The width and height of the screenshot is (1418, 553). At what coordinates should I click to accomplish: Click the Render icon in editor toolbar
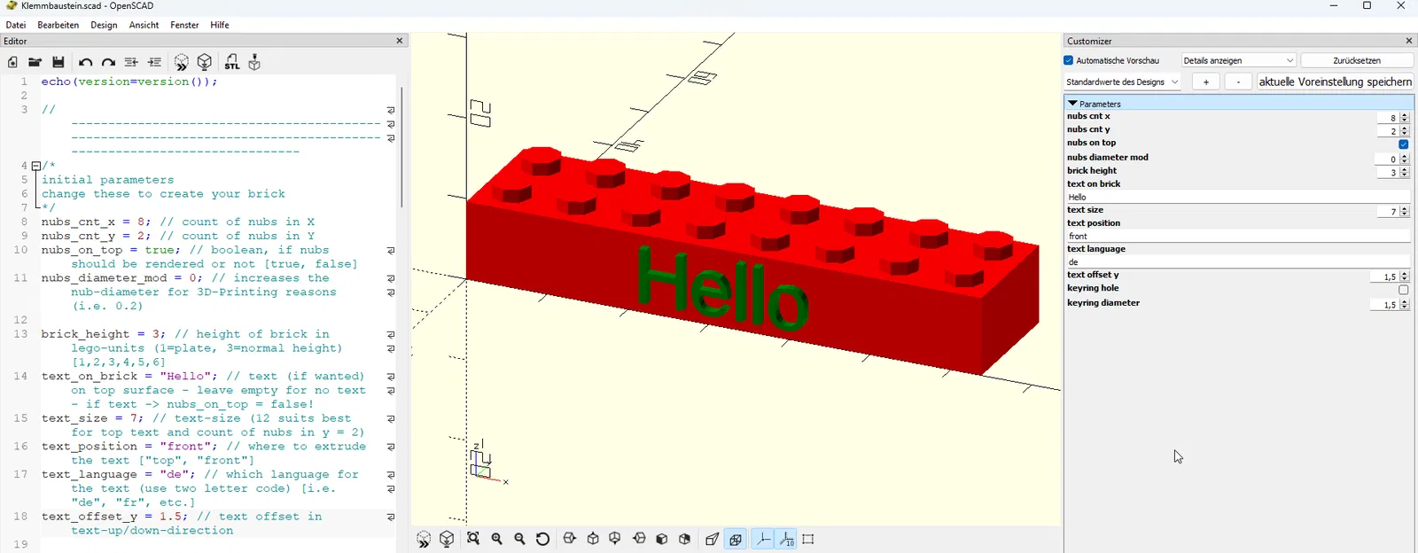pos(205,62)
